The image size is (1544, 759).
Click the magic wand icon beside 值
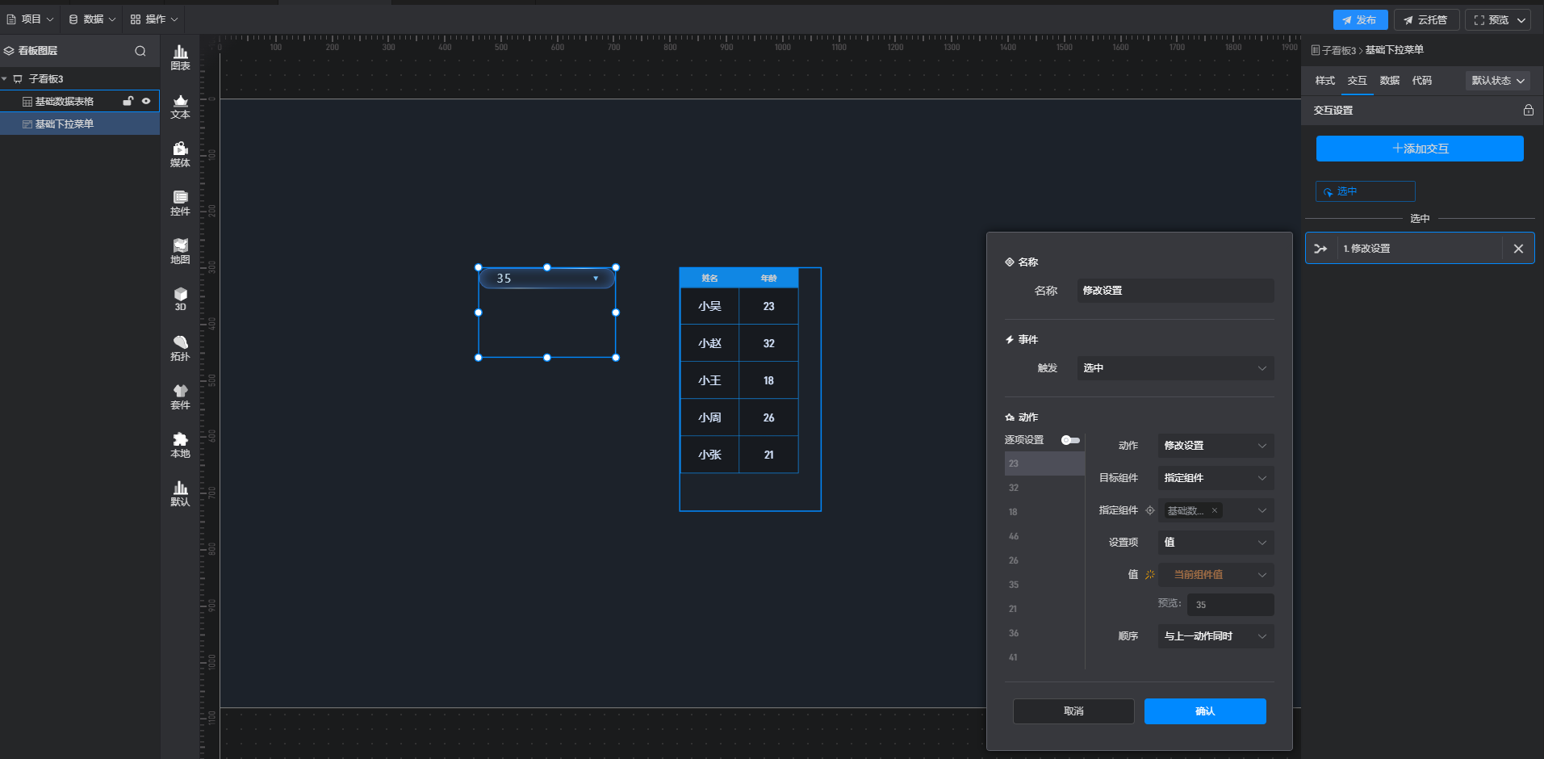[x=1150, y=575]
